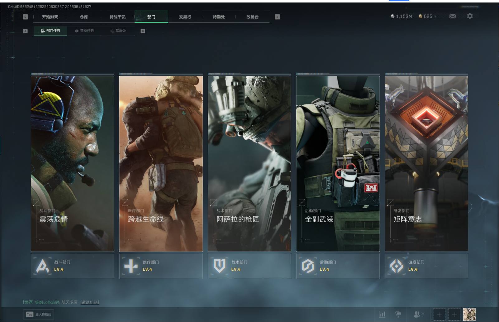This screenshot has width=499, height=322.
Task: Click the 医疗部门 cross icon
Action: pyautogui.click(x=131, y=266)
